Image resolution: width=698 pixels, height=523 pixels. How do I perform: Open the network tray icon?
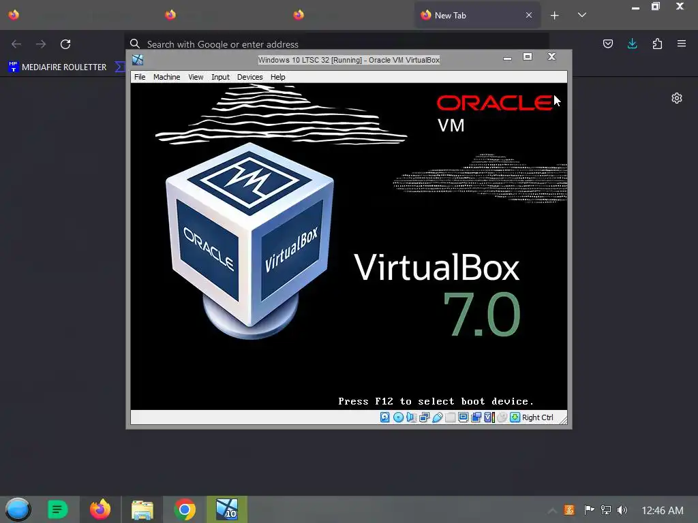606,510
